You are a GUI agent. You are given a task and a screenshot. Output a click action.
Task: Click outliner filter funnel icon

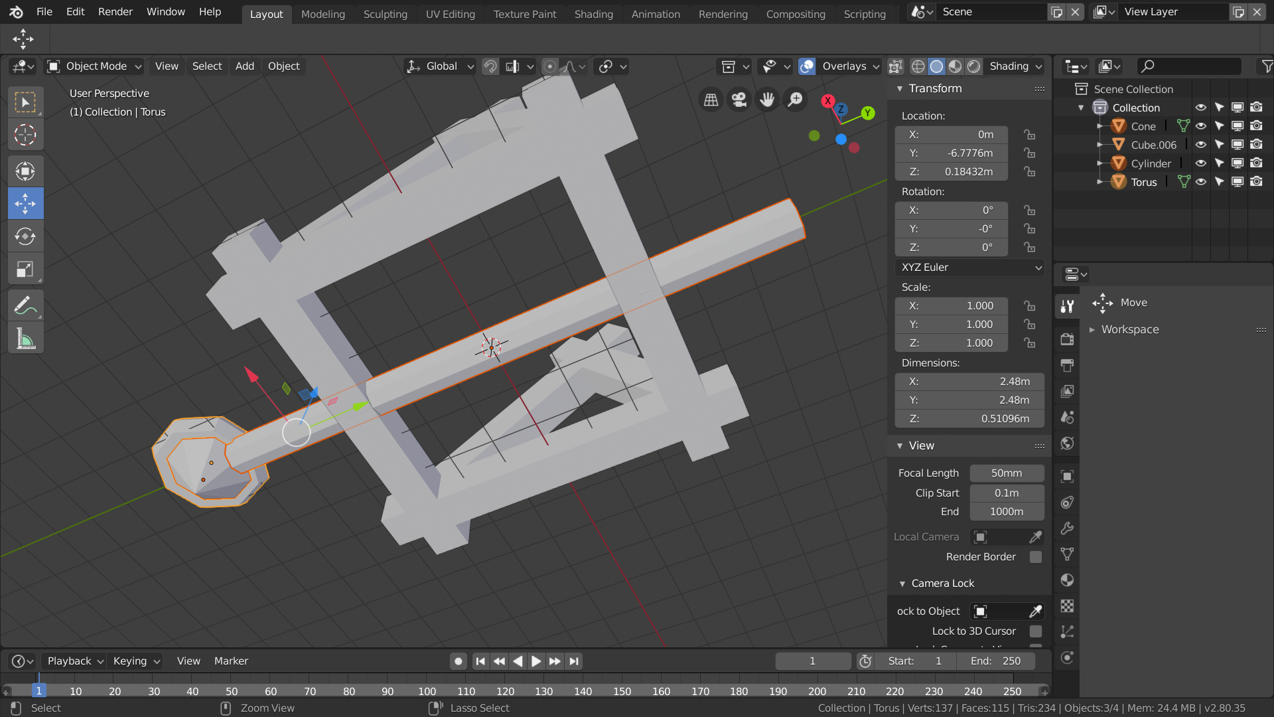tap(1267, 66)
